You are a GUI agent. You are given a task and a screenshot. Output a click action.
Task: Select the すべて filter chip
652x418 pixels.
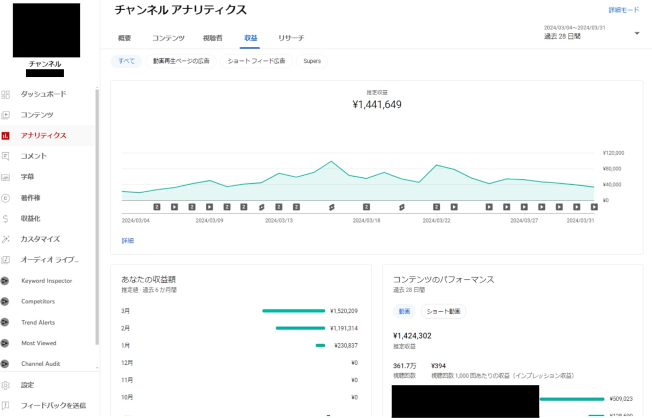(x=127, y=61)
